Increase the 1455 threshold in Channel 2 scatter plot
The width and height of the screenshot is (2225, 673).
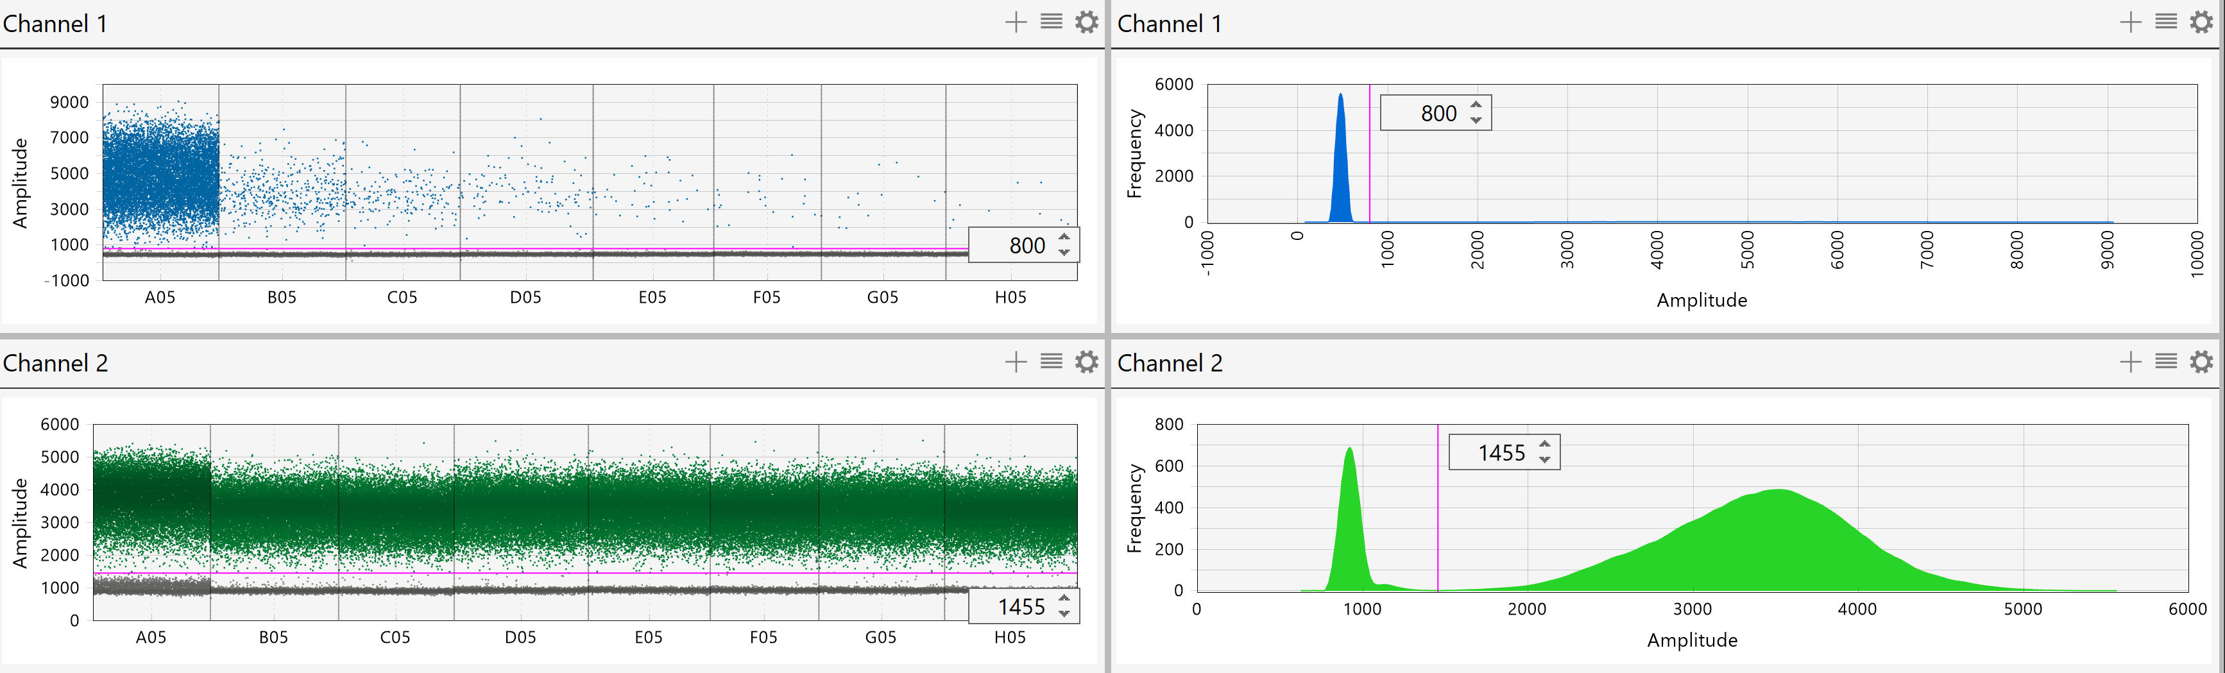pyautogui.click(x=1064, y=599)
